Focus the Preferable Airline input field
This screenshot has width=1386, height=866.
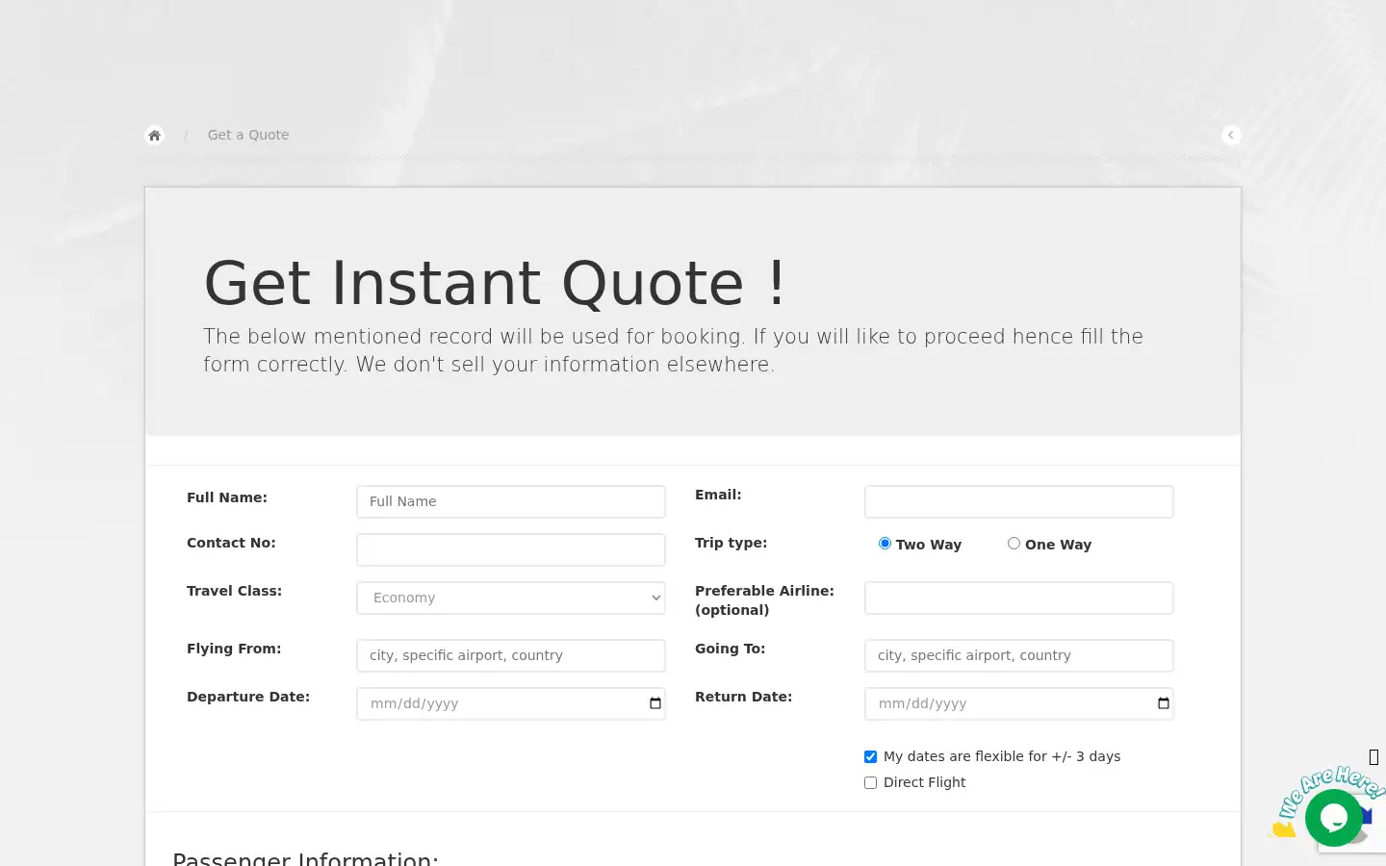[x=1019, y=598]
